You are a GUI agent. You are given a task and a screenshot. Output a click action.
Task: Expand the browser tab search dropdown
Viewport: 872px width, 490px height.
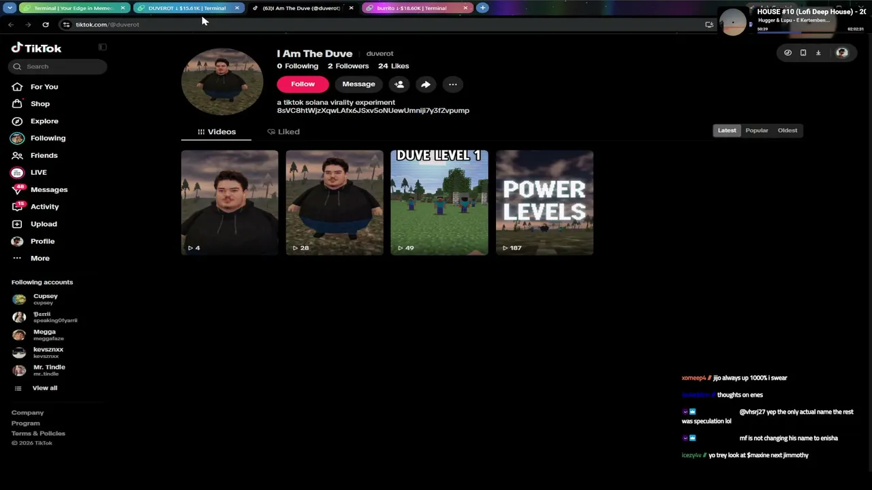click(10, 8)
